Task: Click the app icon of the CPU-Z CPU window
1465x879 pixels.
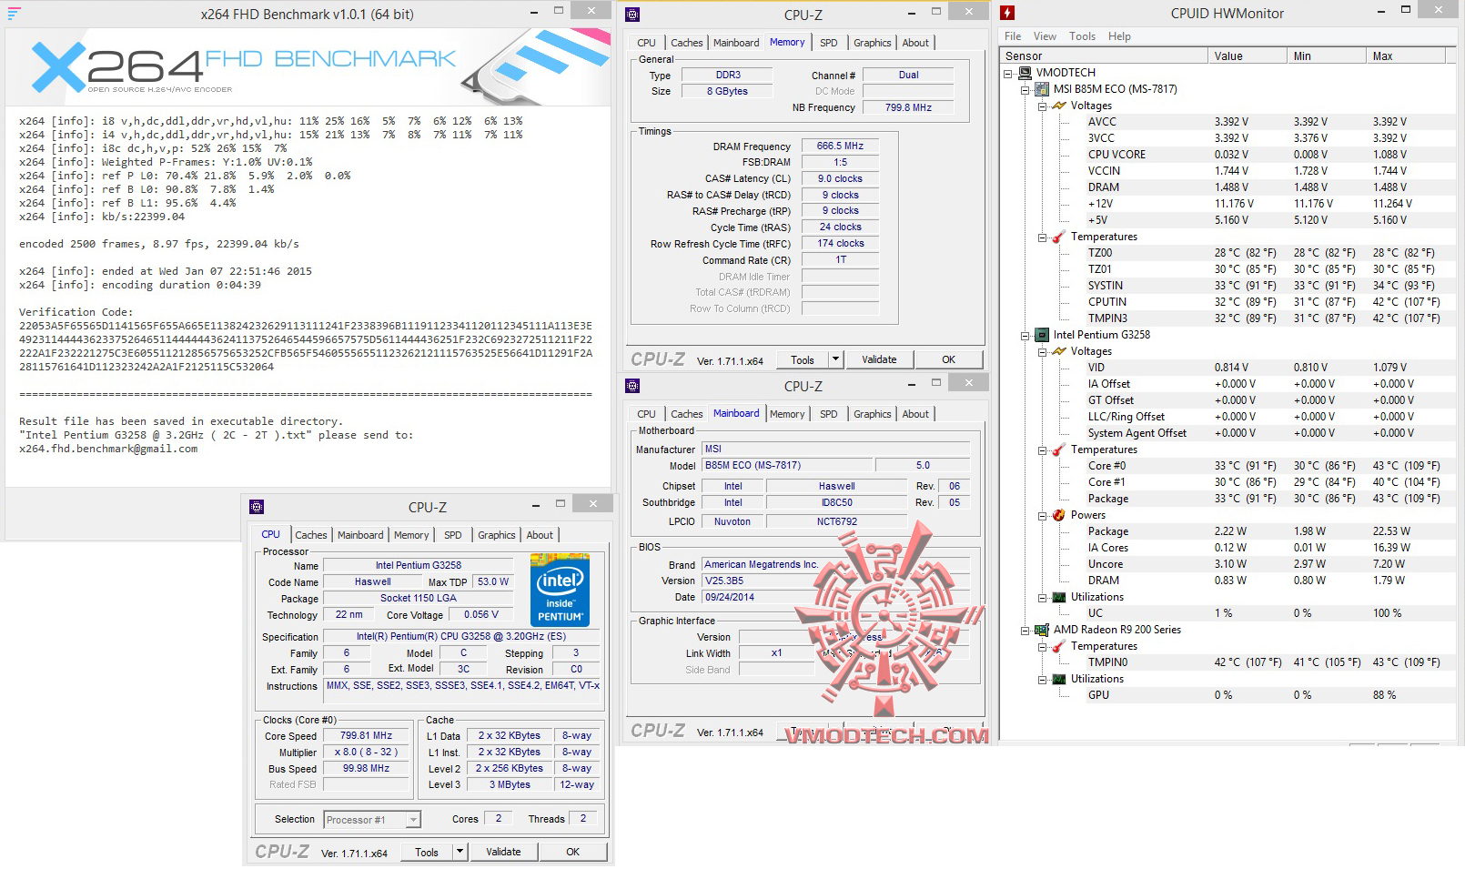Action: (257, 507)
